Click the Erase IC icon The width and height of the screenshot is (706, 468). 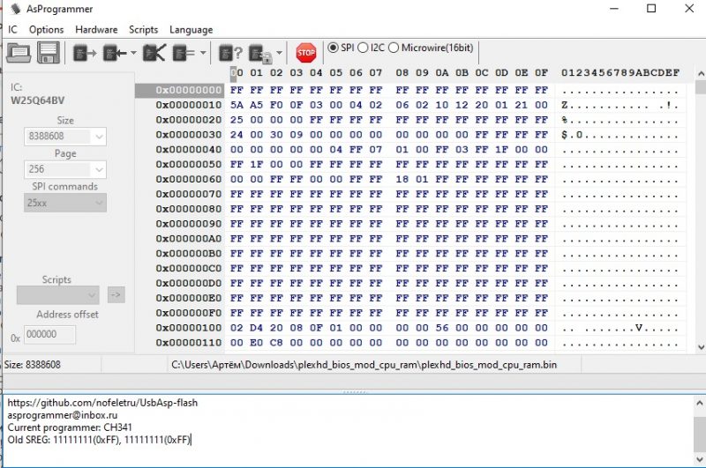(154, 53)
